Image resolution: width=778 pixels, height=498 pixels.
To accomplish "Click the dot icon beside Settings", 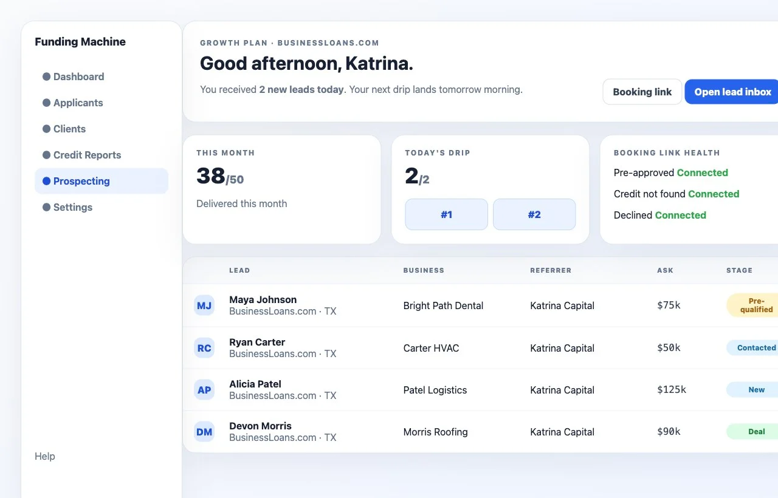I will pos(46,207).
